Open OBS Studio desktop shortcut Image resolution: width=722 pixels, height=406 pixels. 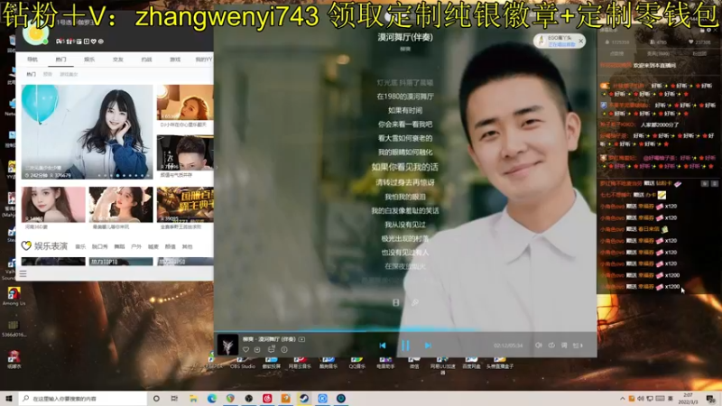(x=242, y=363)
